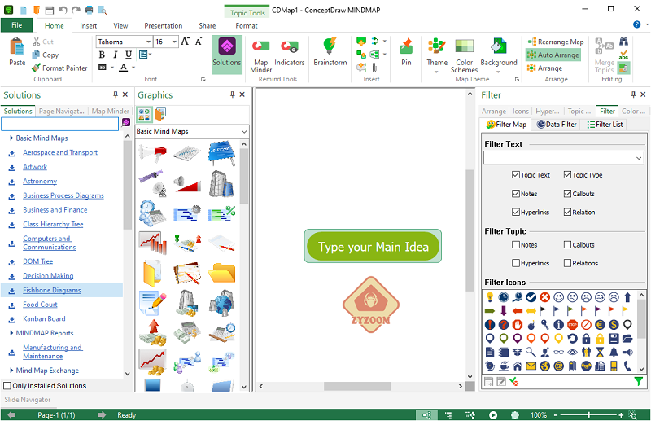
Task: Run spell check abc icon
Action: click(x=623, y=55)
